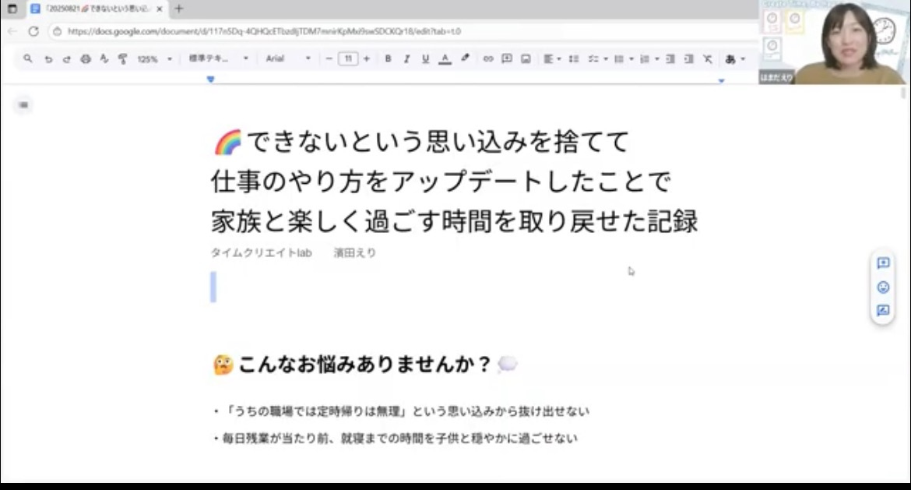Open a new browser tab

pyautogui.click(x=178, y=9)
